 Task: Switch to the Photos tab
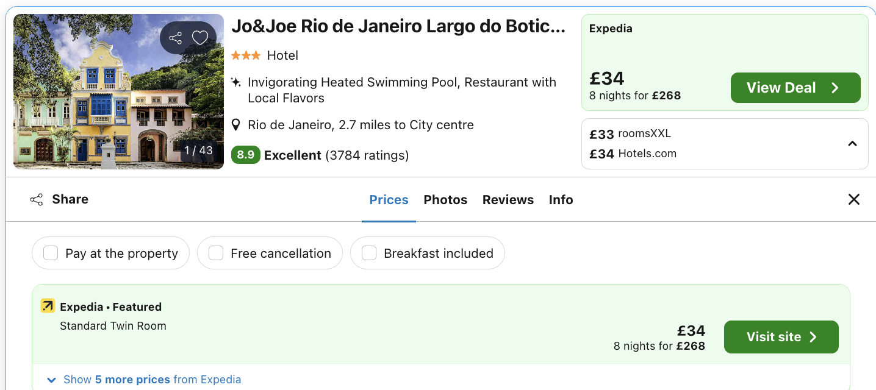tap(445, 199)
